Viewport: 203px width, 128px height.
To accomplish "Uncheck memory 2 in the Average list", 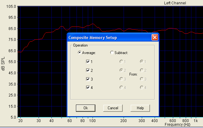I will 88,70.
